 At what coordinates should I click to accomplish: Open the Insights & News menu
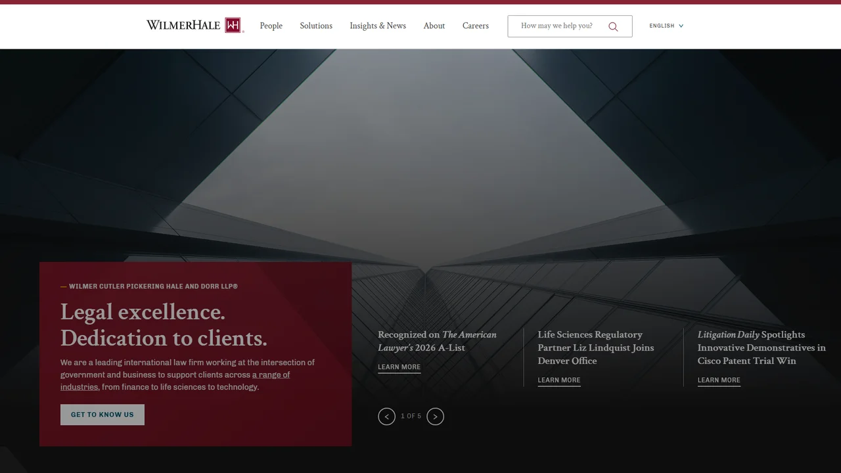click(x=378, y=26)
